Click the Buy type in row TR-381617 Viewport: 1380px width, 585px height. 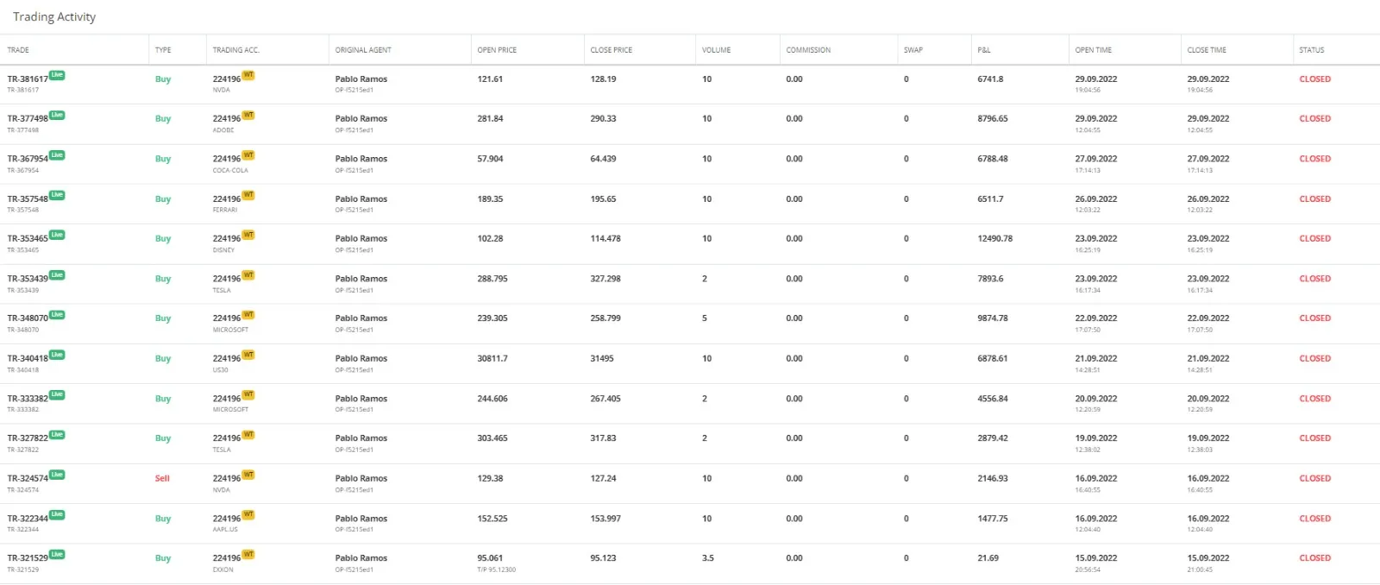coord(163,79)
